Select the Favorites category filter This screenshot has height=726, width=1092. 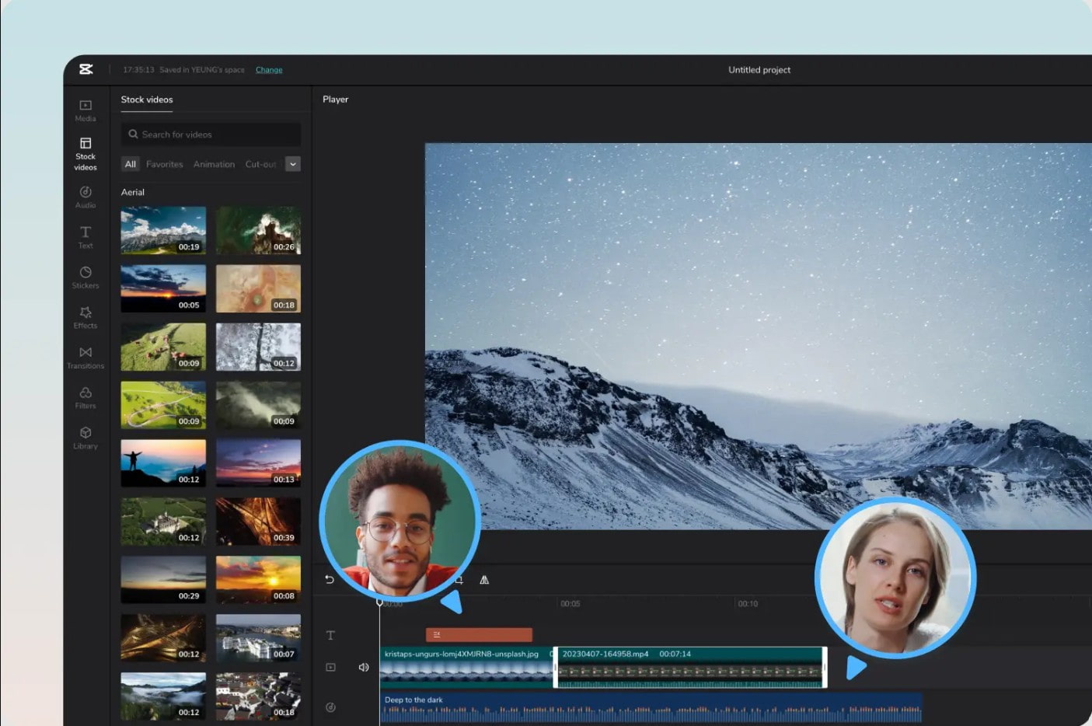tap(165, 164)
